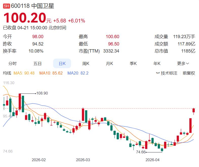Click the 108.90 high marker on chart
The image size is (199, 167).
42,93
